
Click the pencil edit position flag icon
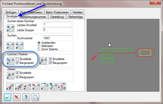coord(53,87)
